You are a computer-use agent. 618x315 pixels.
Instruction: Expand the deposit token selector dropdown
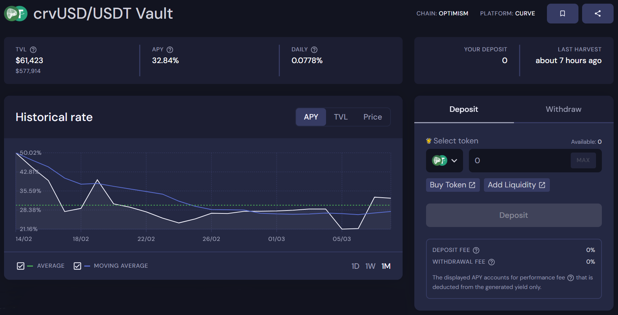pos(444,161)
